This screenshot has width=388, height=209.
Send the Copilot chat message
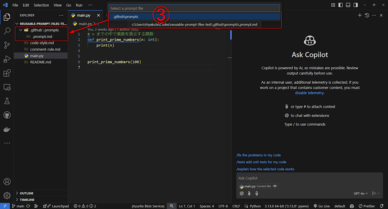pos(374,193)
